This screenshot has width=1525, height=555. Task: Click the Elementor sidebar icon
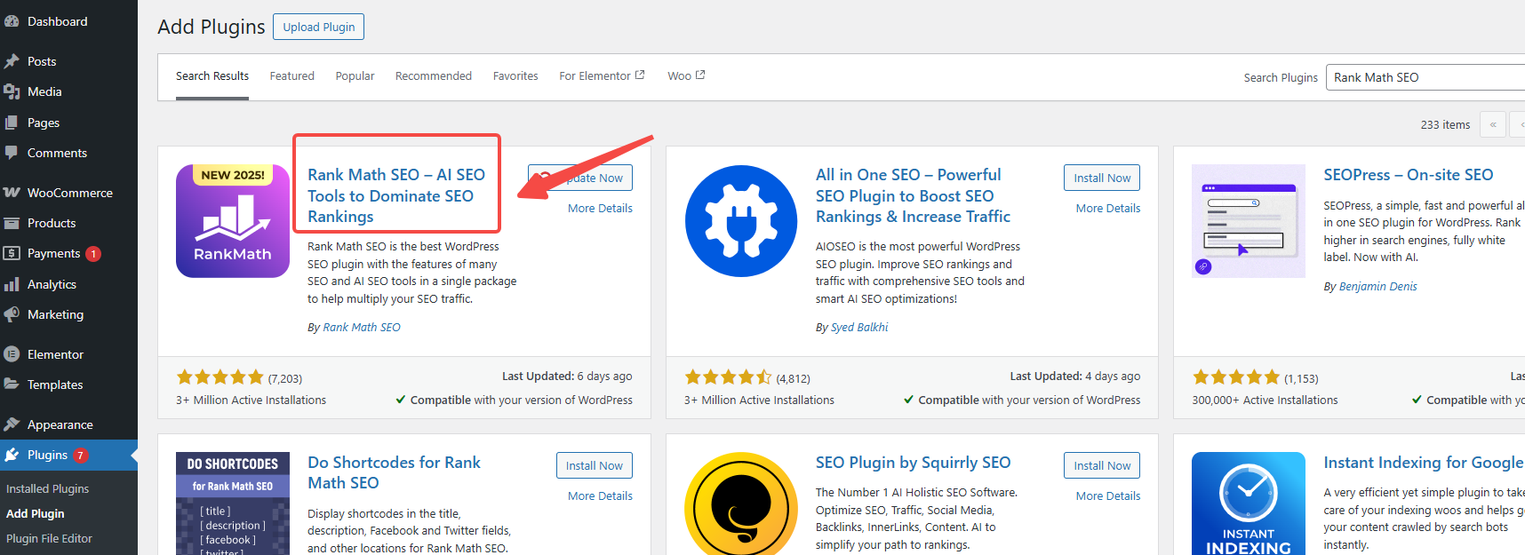(12, 354)
